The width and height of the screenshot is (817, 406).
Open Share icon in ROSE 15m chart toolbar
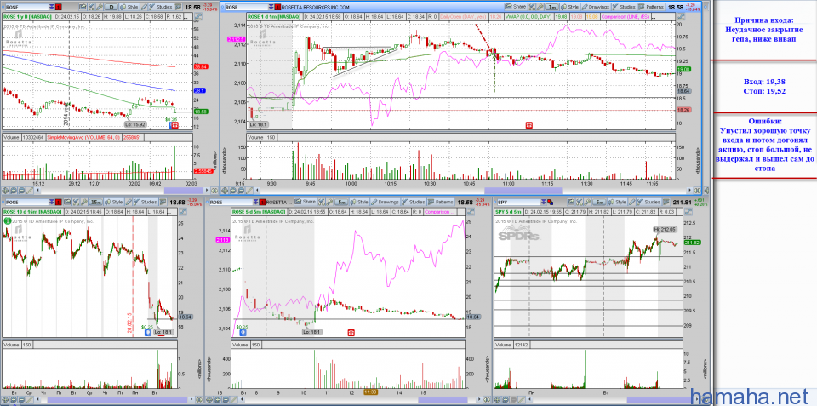click(67, 203)
